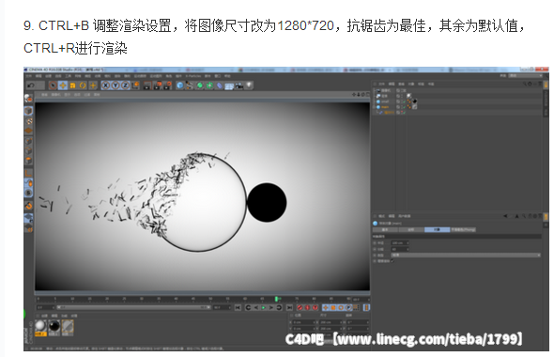Open the deformer icon
Image resolution: width=554 pixels, height=357 pixels.
220,85
